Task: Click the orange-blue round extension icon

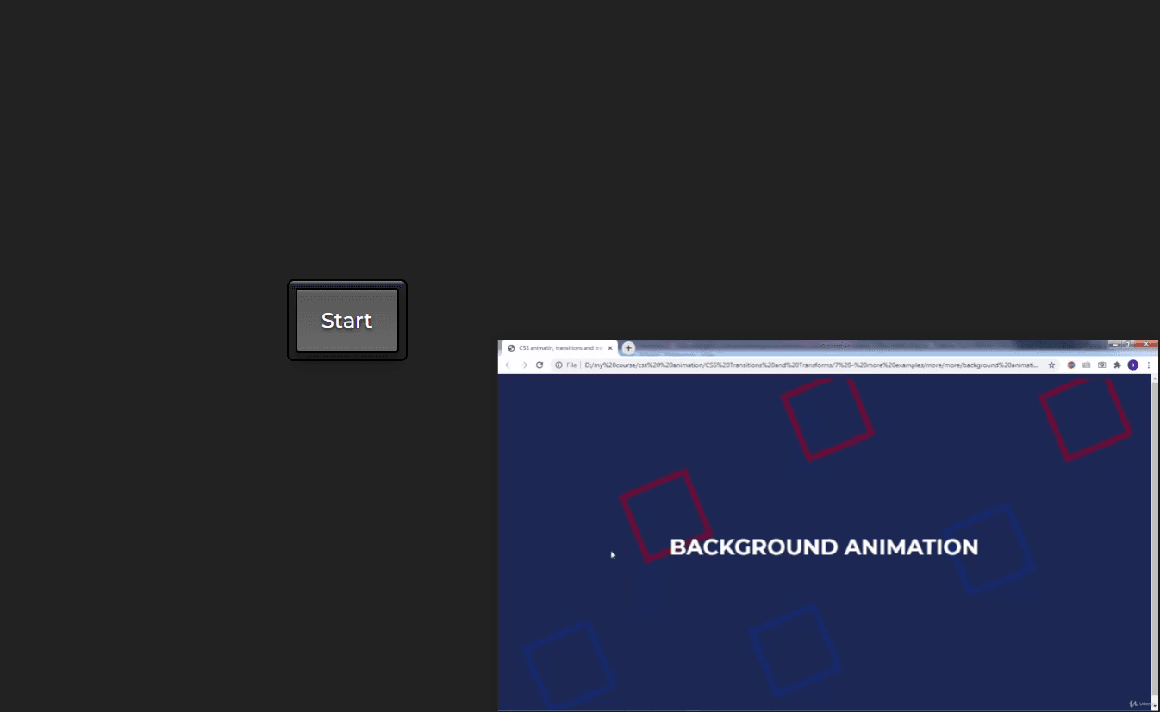Action: (1071, 365)
